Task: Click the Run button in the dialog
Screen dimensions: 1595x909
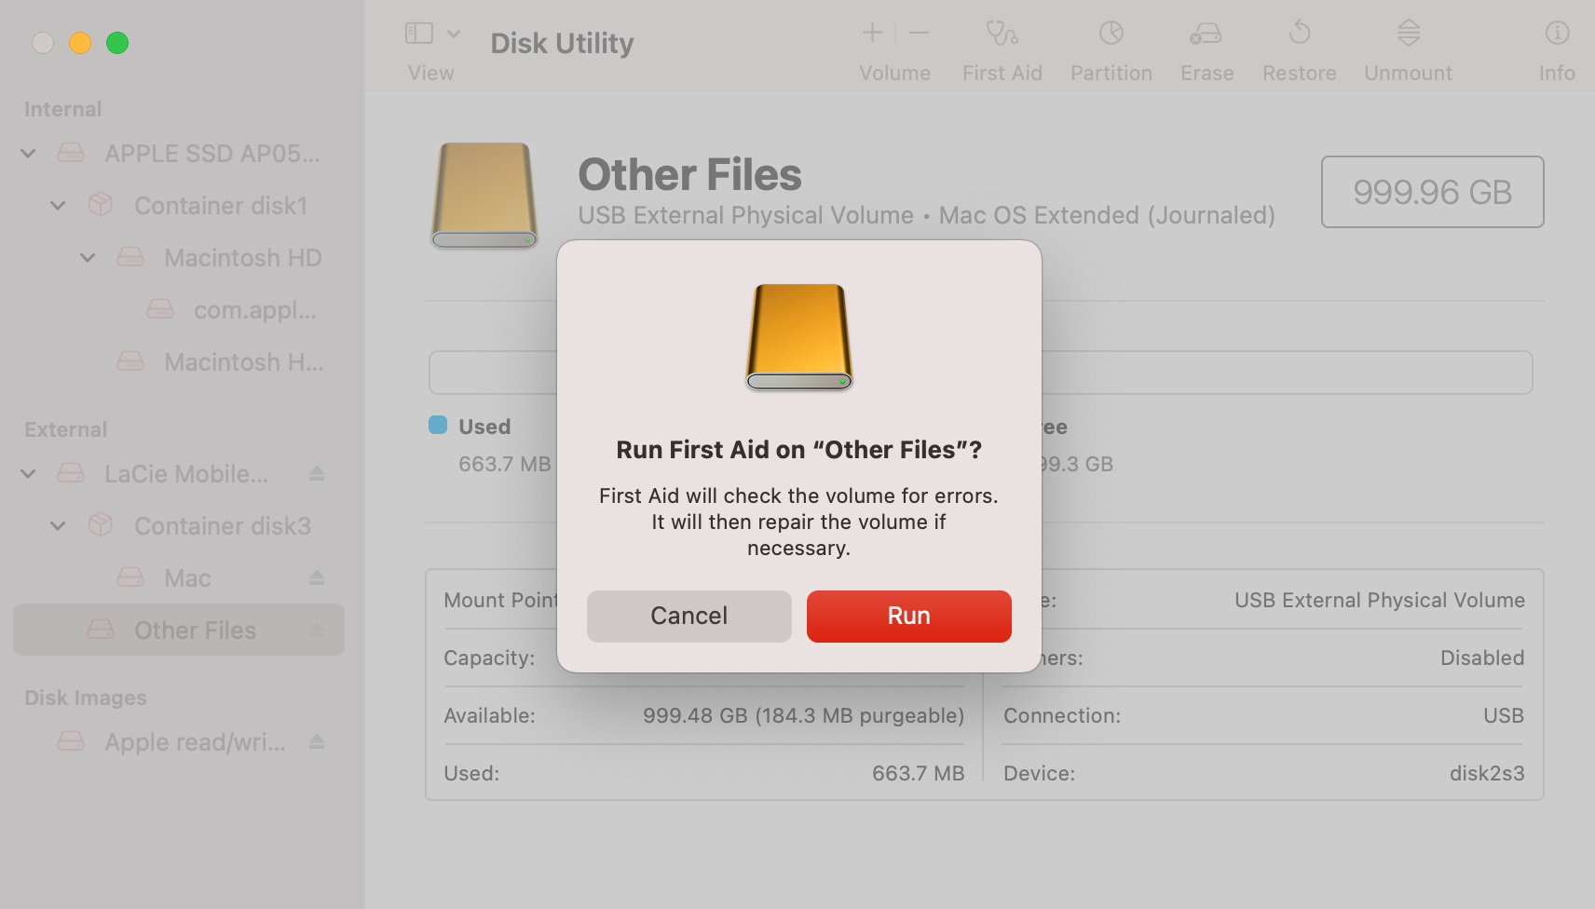Action: 908,616
